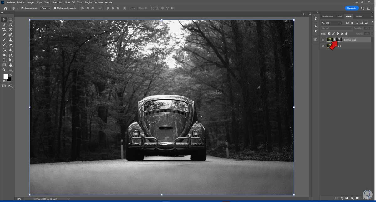Open the 3D panel cube icon

point(316,40)
